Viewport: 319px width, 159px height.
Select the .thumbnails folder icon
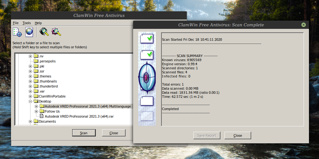36,81
